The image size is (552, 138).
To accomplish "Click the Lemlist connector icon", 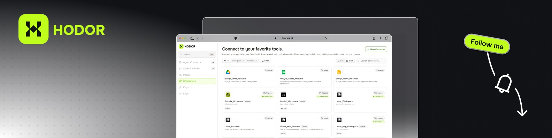I will pos(283,95).
